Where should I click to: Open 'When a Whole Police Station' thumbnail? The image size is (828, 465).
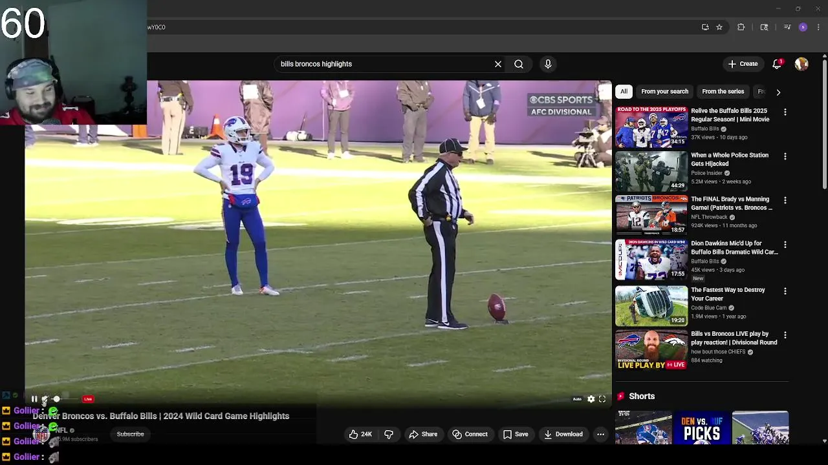(651, 171)
